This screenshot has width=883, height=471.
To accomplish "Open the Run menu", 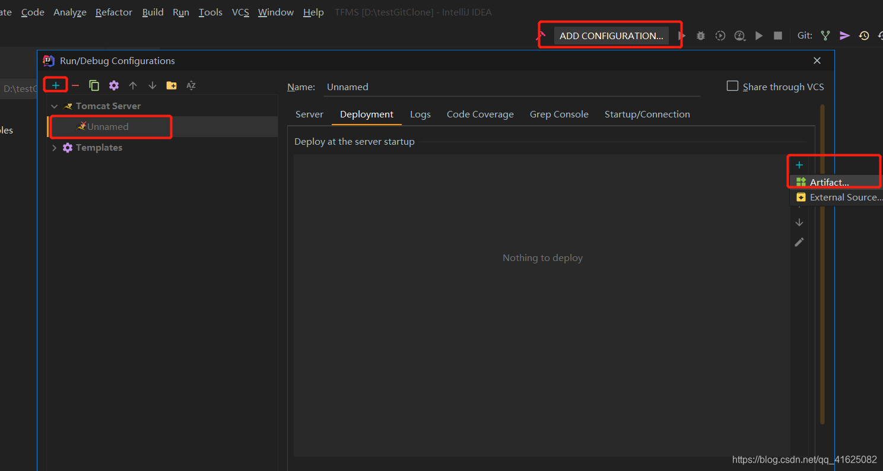I will pos(181,12).
